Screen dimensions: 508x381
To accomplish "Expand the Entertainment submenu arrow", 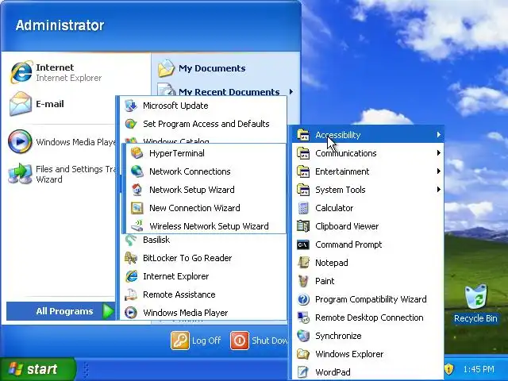I will click(x=438, y=171).
